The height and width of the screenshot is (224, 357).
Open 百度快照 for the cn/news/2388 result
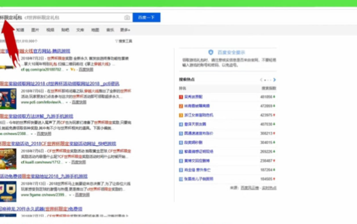44,134
